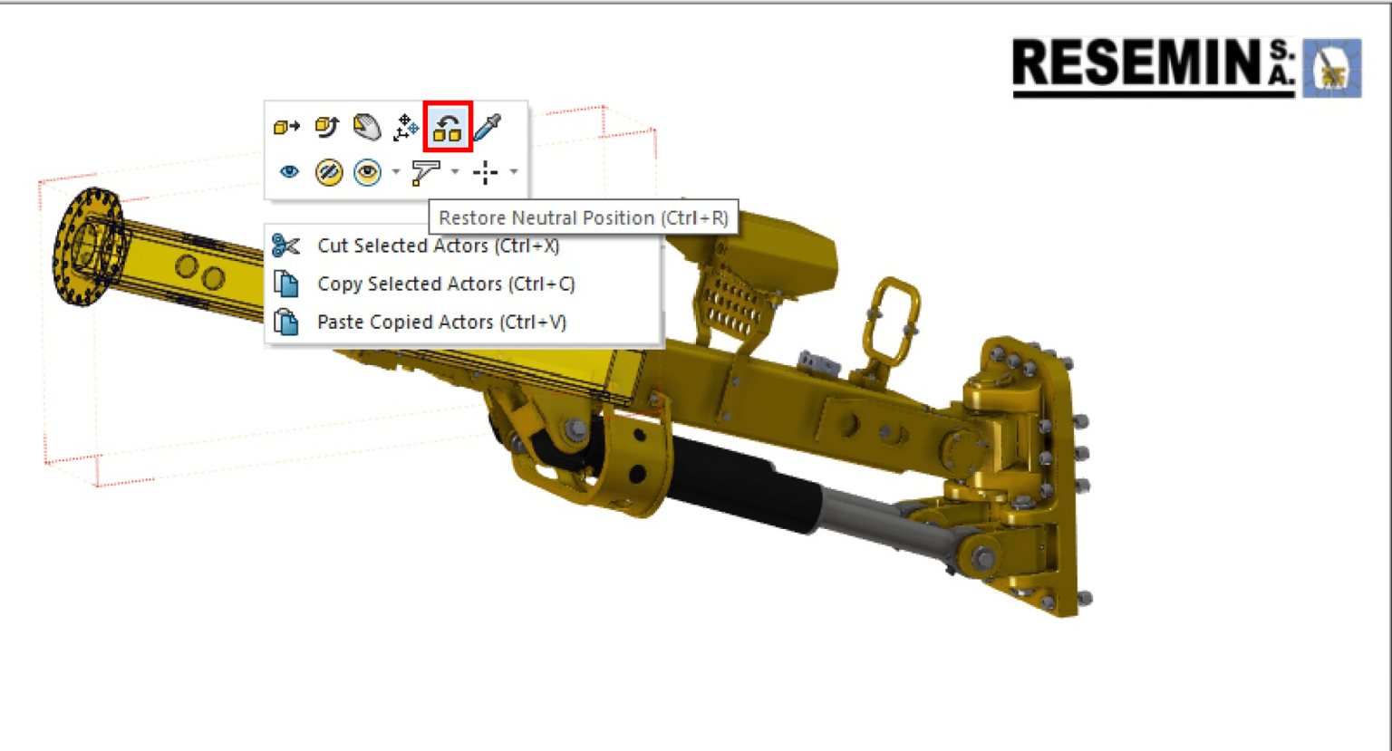Click the dashed crosshair tool icon

(x=486, y=172)
